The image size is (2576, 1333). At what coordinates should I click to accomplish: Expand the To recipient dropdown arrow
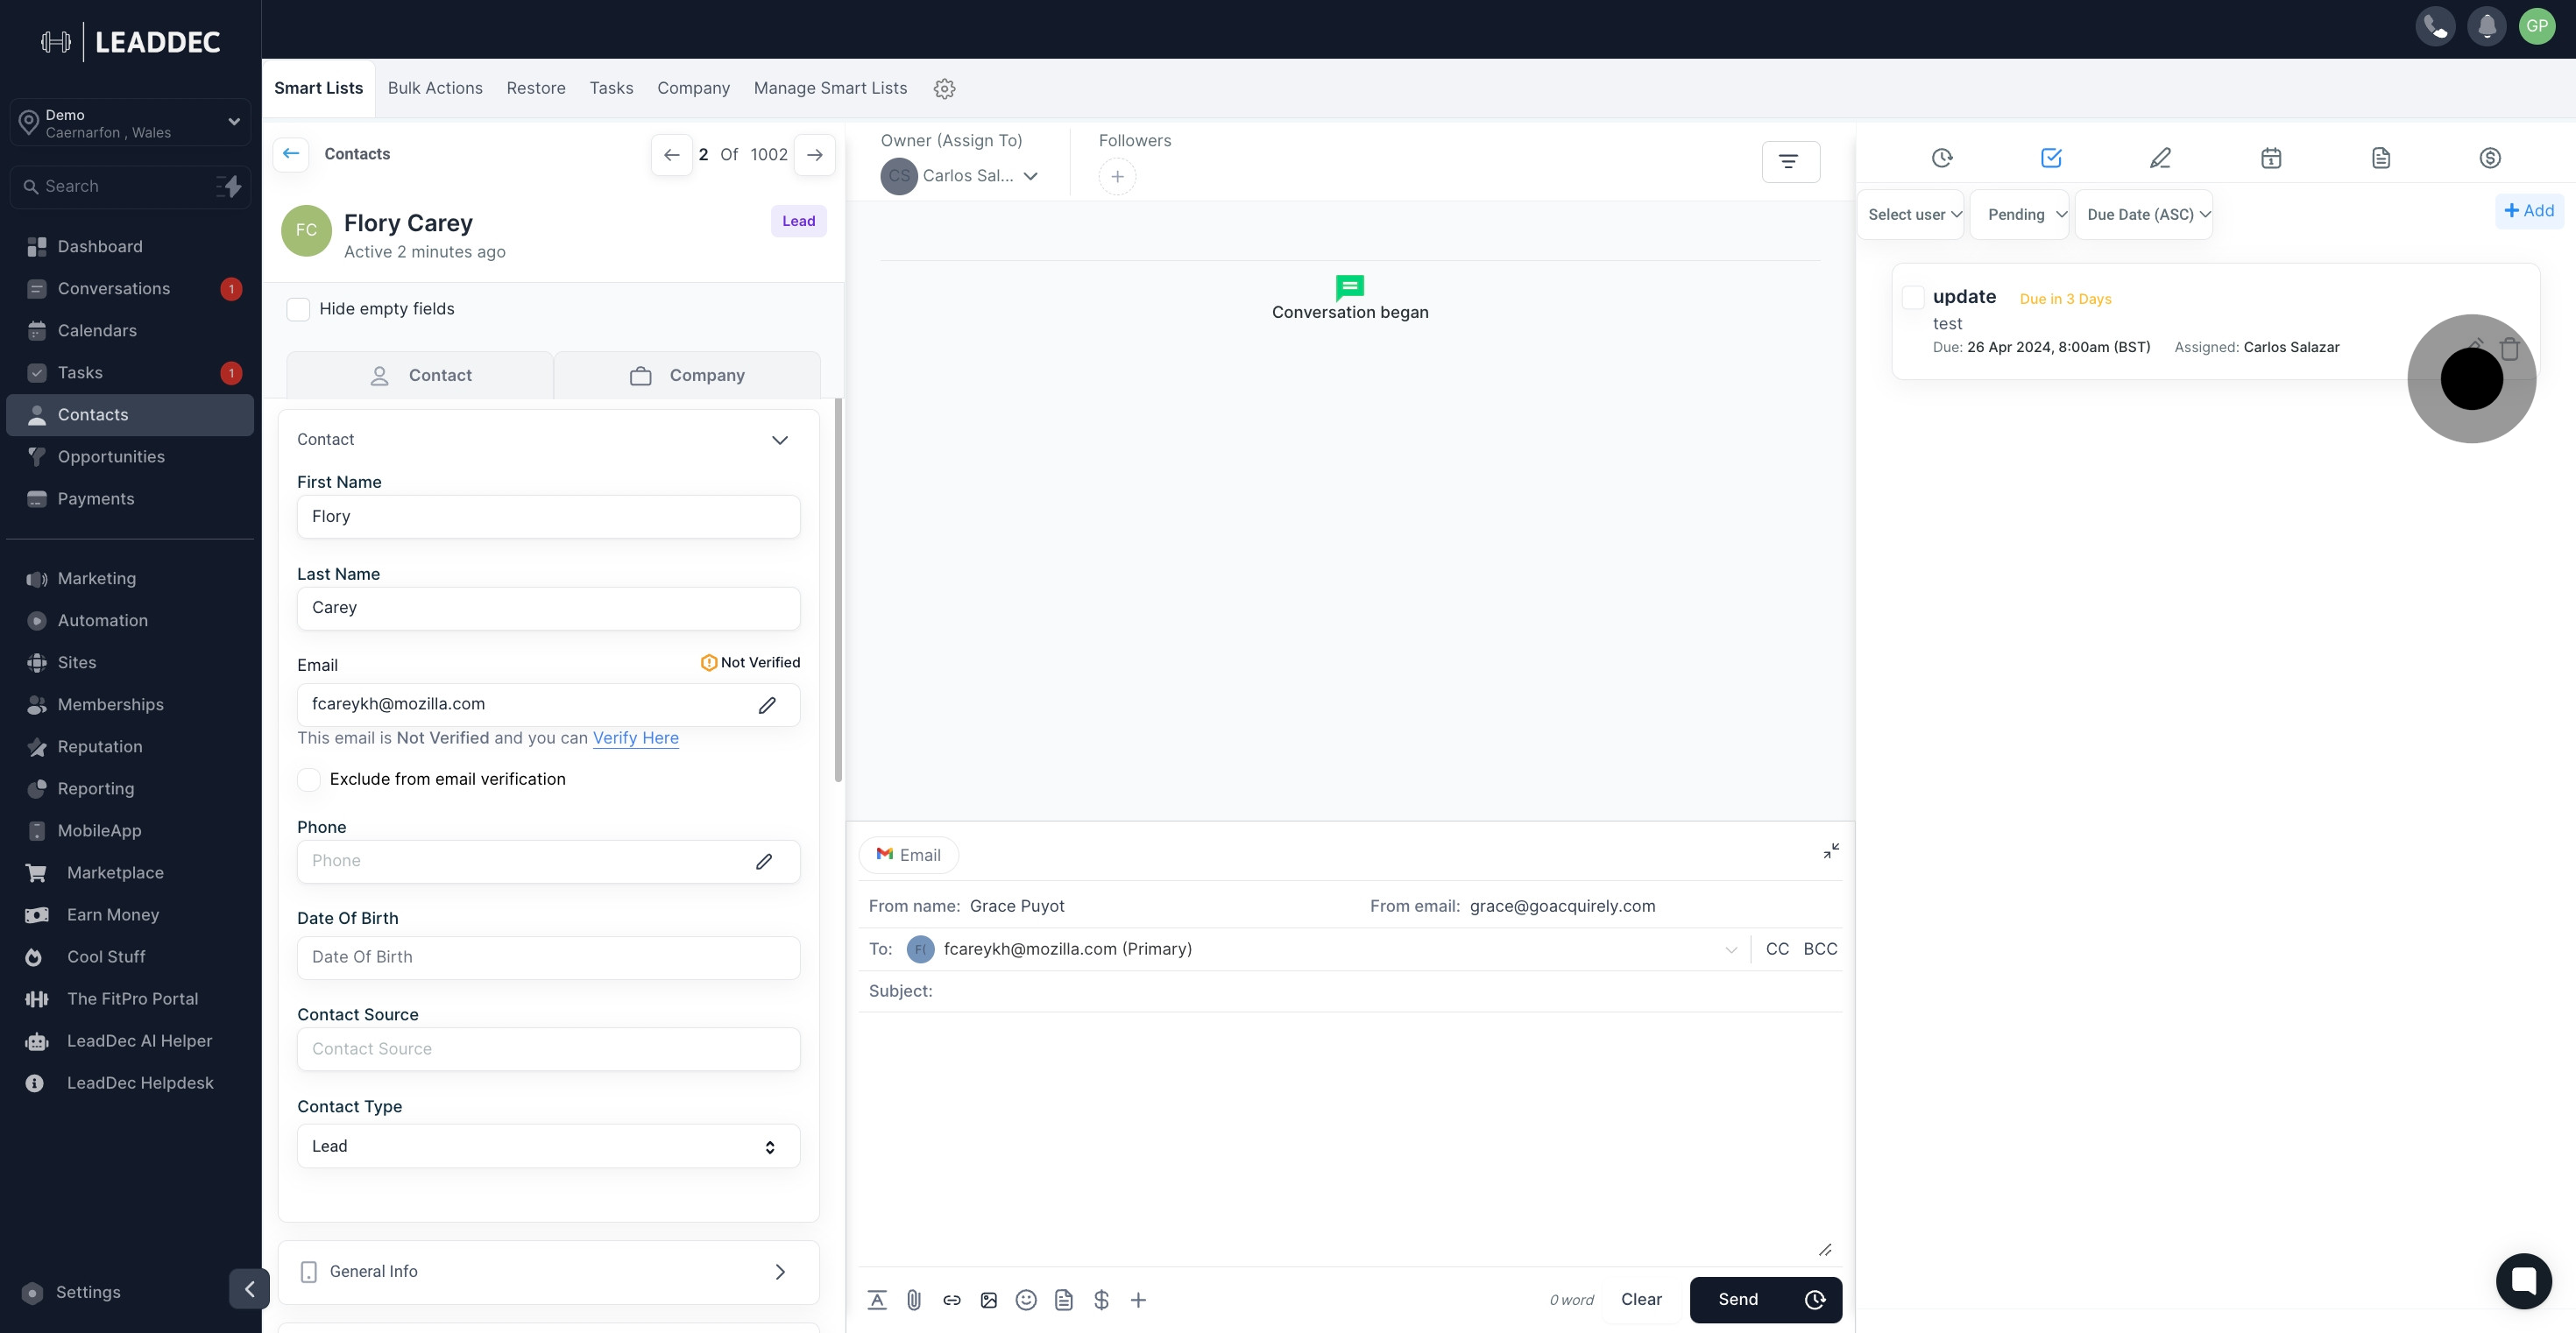(x=1731, y=950)
